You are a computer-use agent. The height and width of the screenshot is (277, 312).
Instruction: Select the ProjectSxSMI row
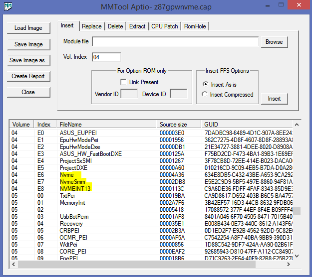[151, 160]
